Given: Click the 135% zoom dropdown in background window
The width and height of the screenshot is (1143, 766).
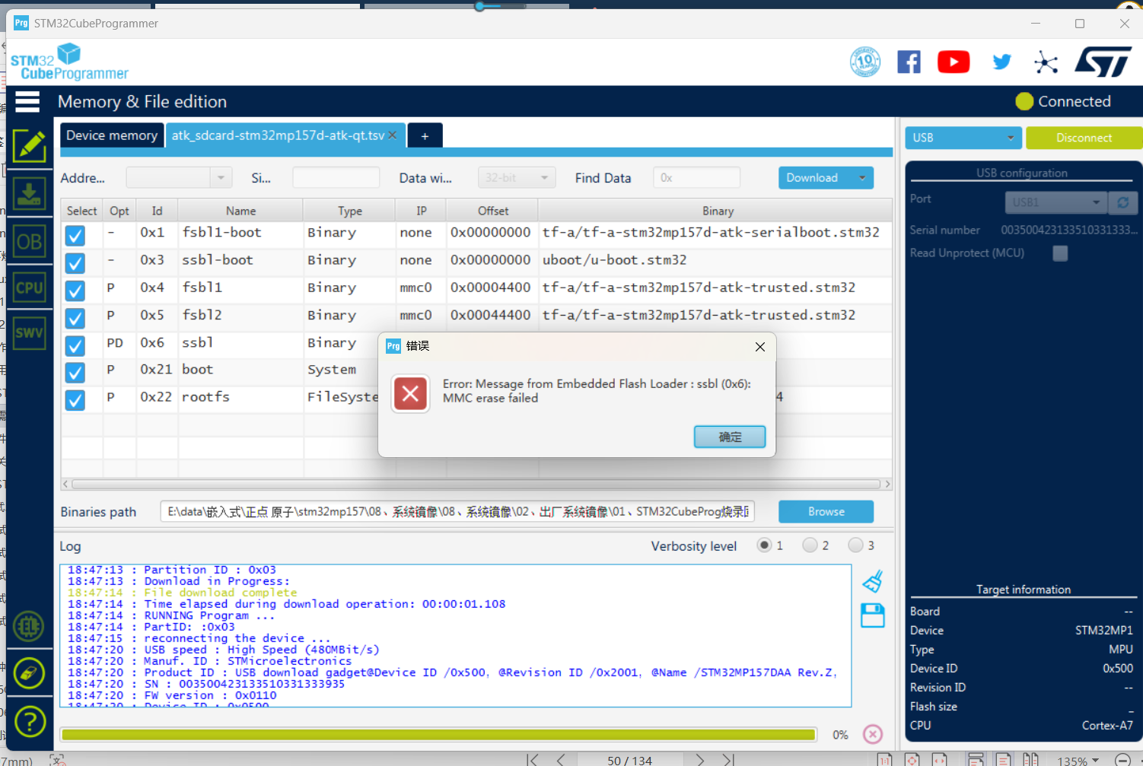Looking at the screenshot, I should pos(1078,761).
